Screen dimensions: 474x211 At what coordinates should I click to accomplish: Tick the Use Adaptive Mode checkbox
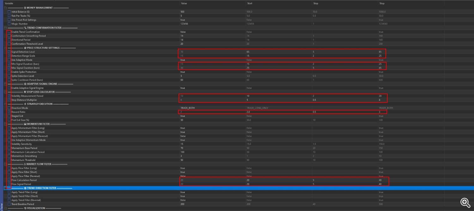coord(9,60)
